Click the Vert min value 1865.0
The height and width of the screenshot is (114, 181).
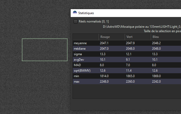click(x=130, y=76)
